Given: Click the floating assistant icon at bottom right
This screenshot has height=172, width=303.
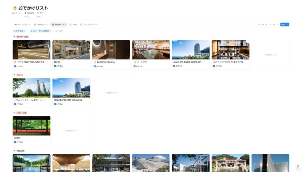Looking at the screenshot, I should click(298, 167).
